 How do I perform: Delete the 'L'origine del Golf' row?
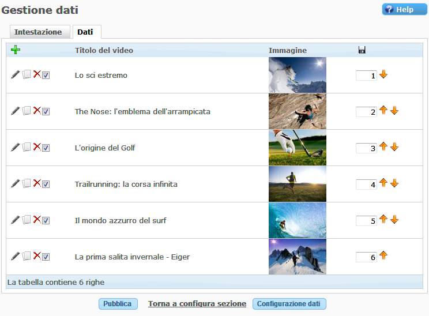[37, 147]
